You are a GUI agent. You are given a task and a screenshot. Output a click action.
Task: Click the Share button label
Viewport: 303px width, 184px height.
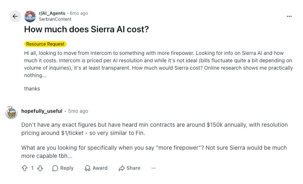click(x=133, y=168)
